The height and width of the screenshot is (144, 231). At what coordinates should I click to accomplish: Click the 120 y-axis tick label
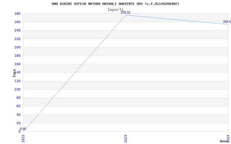click(x=17, y=81)
